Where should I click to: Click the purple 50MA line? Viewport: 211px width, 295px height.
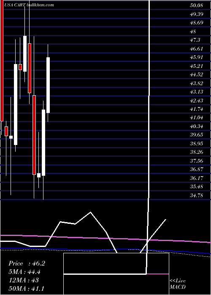pos(105,239)
